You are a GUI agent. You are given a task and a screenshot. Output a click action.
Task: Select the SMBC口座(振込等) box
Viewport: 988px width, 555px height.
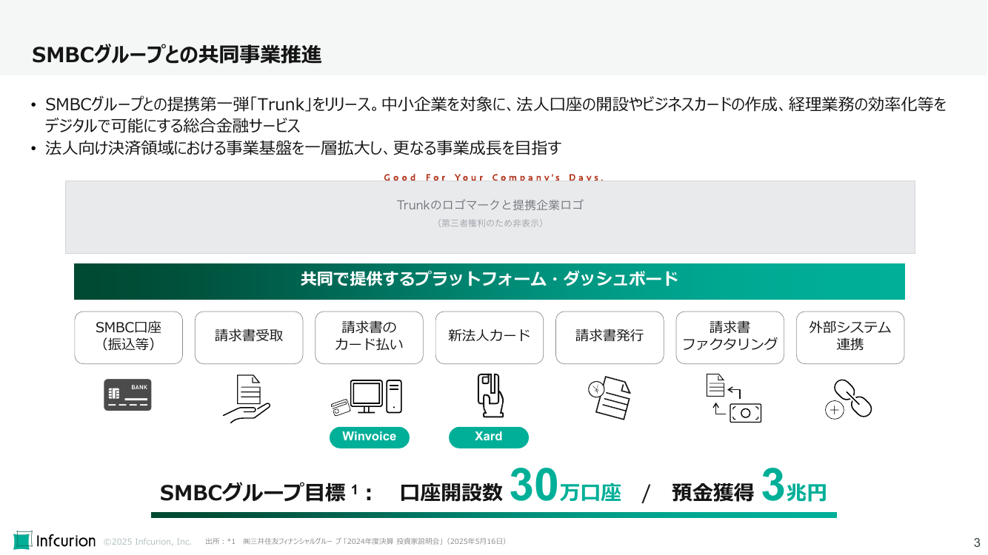[x=129, y=337]
